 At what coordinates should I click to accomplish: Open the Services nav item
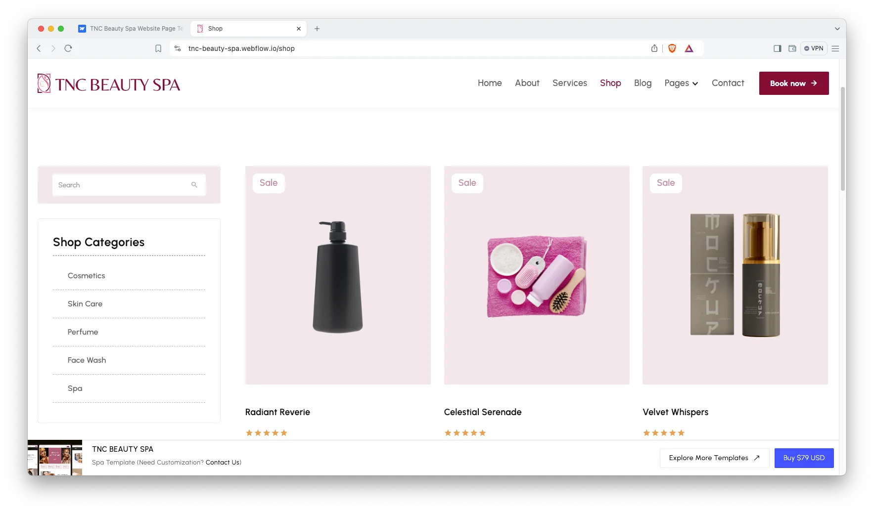pyautogui.click(x=569, y=84)
